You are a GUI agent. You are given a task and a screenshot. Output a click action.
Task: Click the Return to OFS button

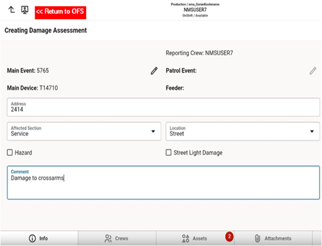(x=60, y=12)
